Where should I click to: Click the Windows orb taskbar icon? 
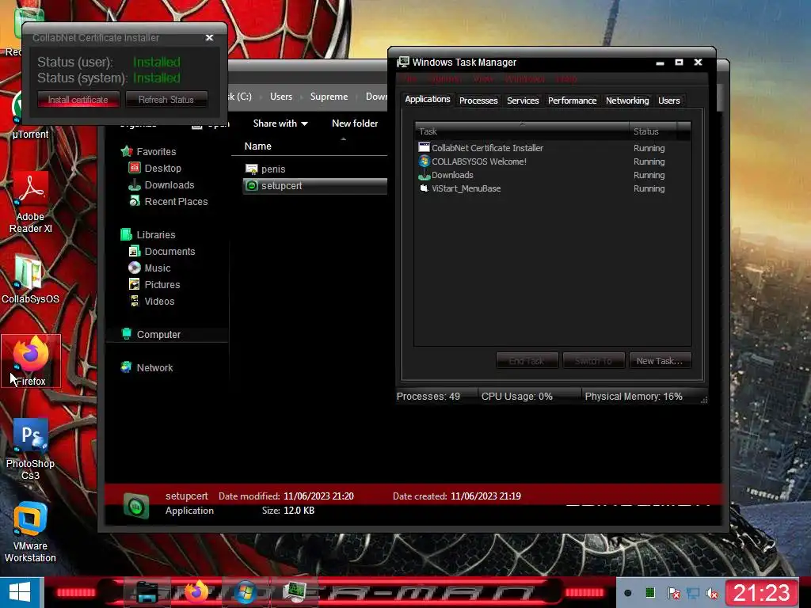click(x=246, y=592)
